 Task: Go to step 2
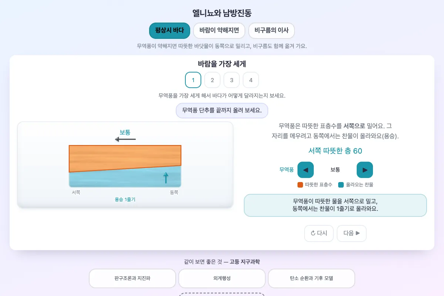pyautogui.click(x=212, y=80)
